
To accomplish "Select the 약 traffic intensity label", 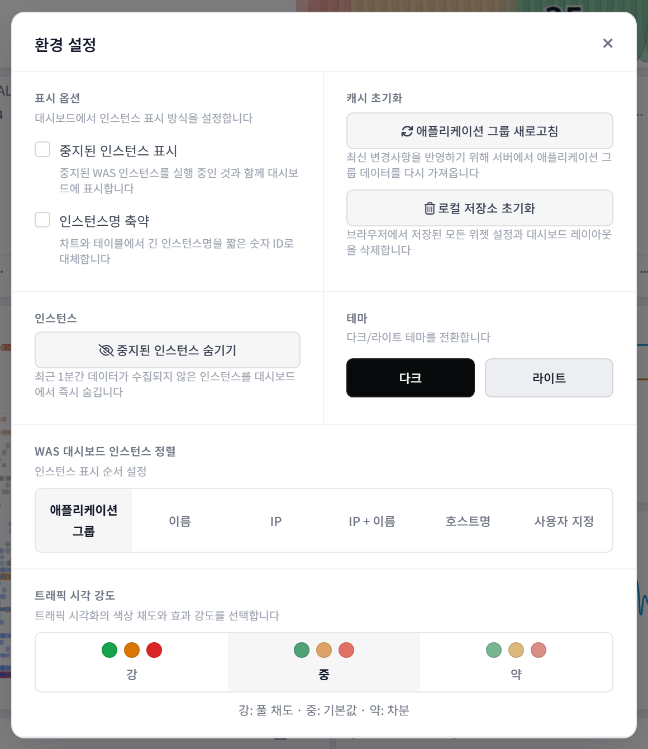I will [516, 675].
